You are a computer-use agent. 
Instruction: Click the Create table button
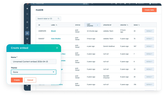149,10
